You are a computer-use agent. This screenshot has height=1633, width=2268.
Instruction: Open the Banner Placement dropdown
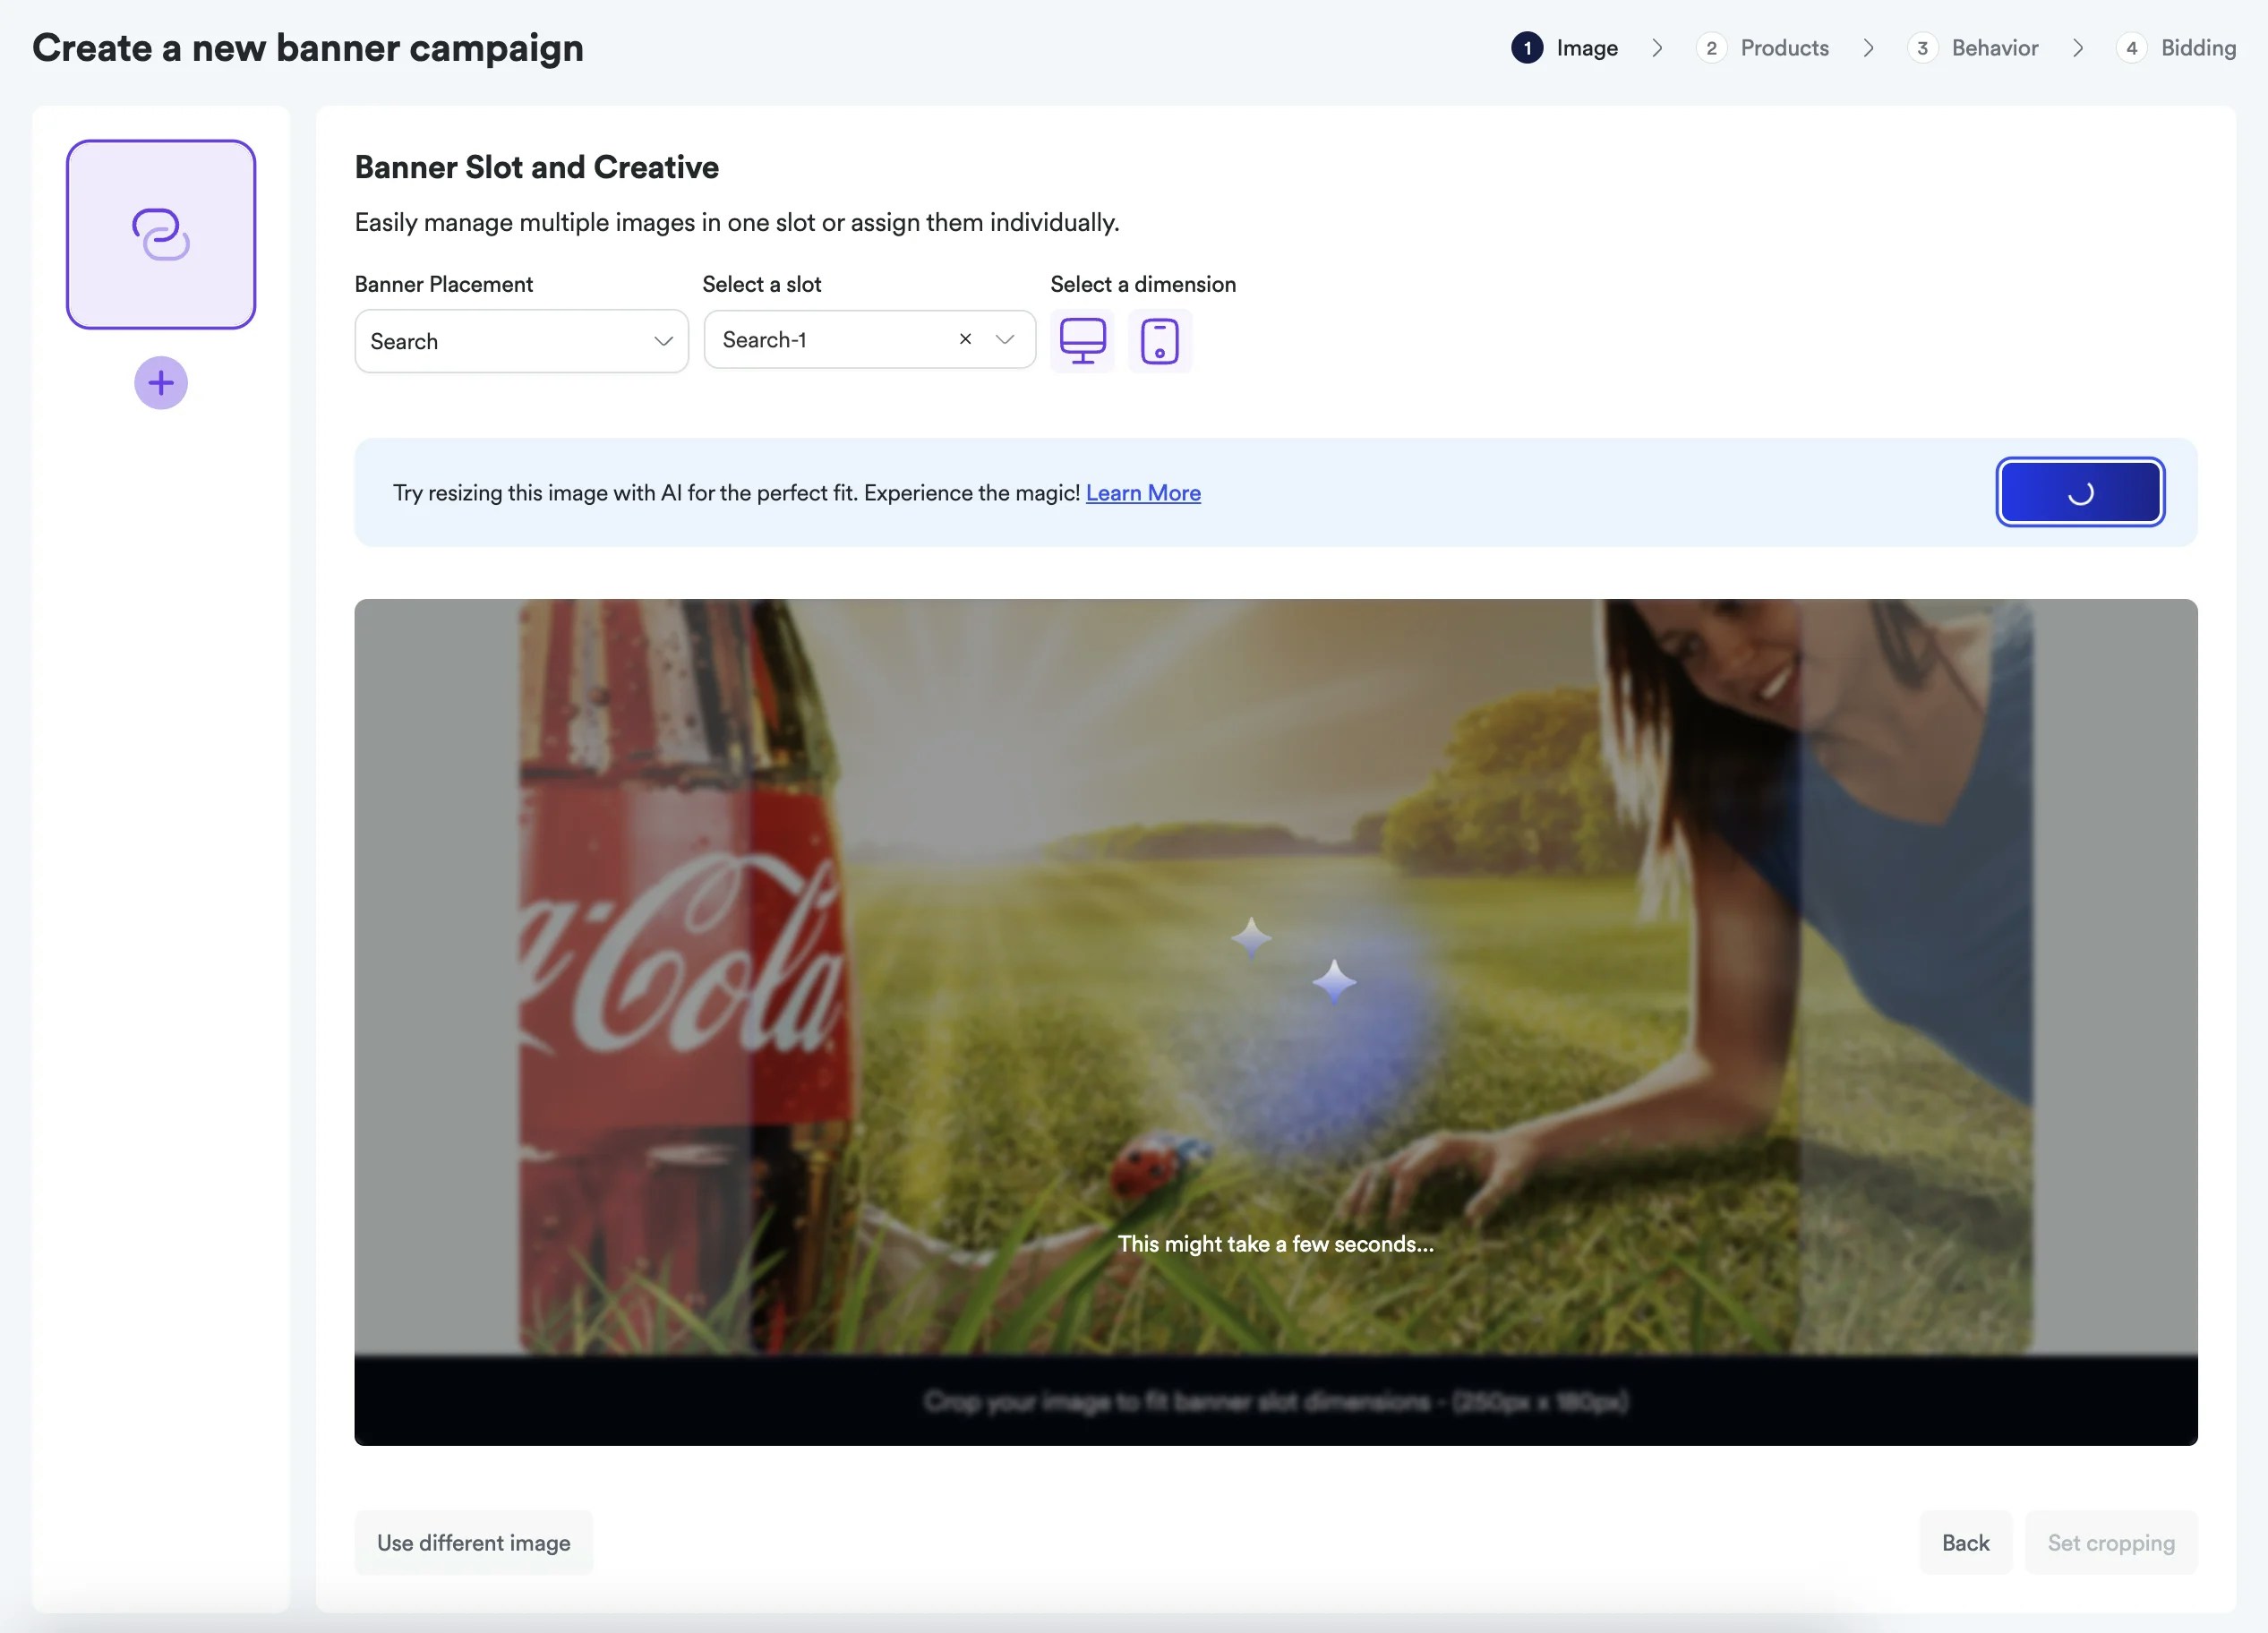click(x=520, y=341)
